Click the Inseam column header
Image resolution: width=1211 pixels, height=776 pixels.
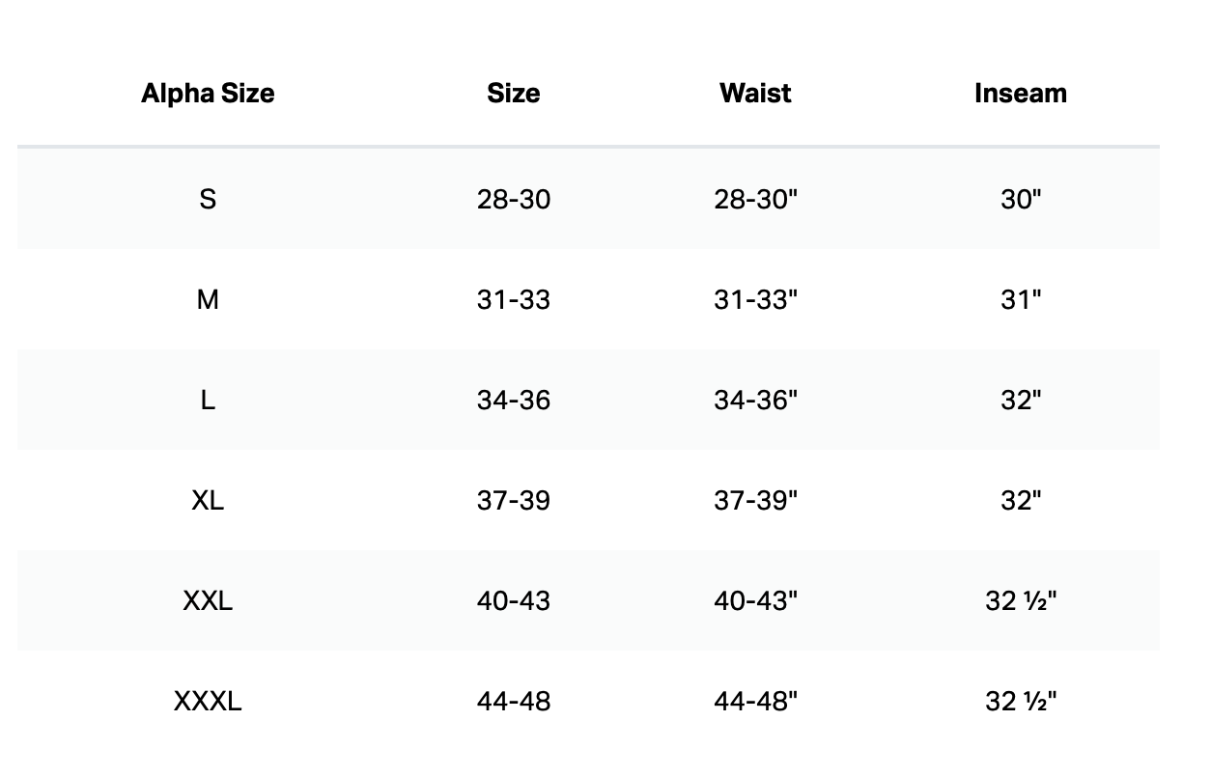(1021, 94)
